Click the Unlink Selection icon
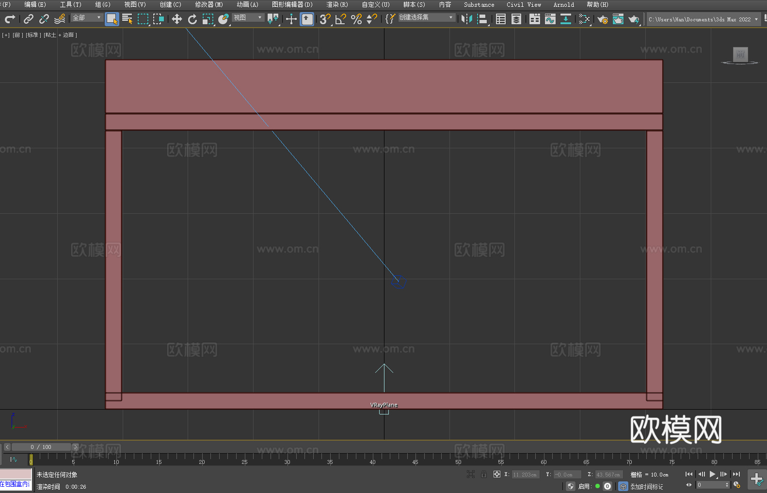Image resolution: width=767 pixels, height=493 pixels. click(x=44, y=19)
